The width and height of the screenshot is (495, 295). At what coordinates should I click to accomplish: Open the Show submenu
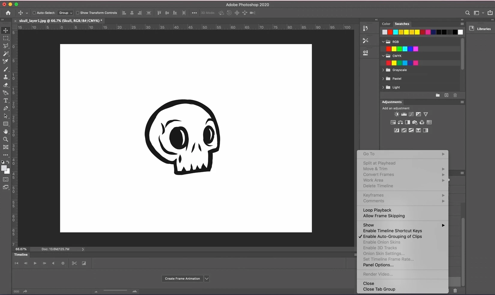coord(403,225)
